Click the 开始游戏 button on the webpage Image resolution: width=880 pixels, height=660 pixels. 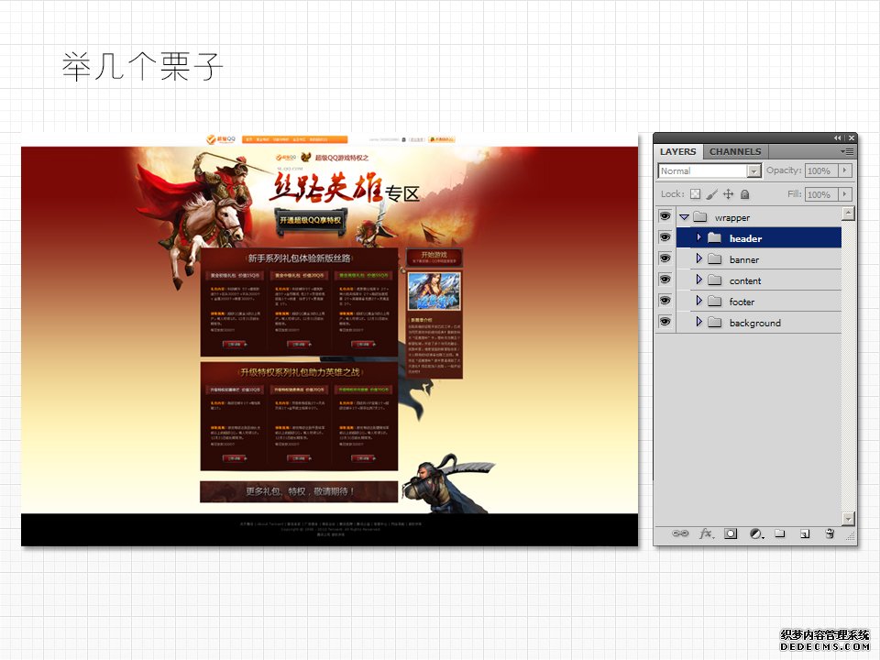click(x=434, y=257)
